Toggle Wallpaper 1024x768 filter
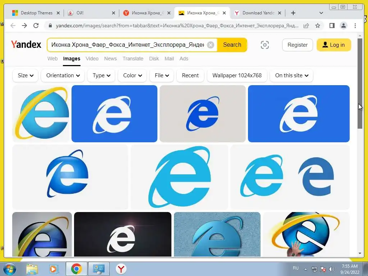 point(237,75)
